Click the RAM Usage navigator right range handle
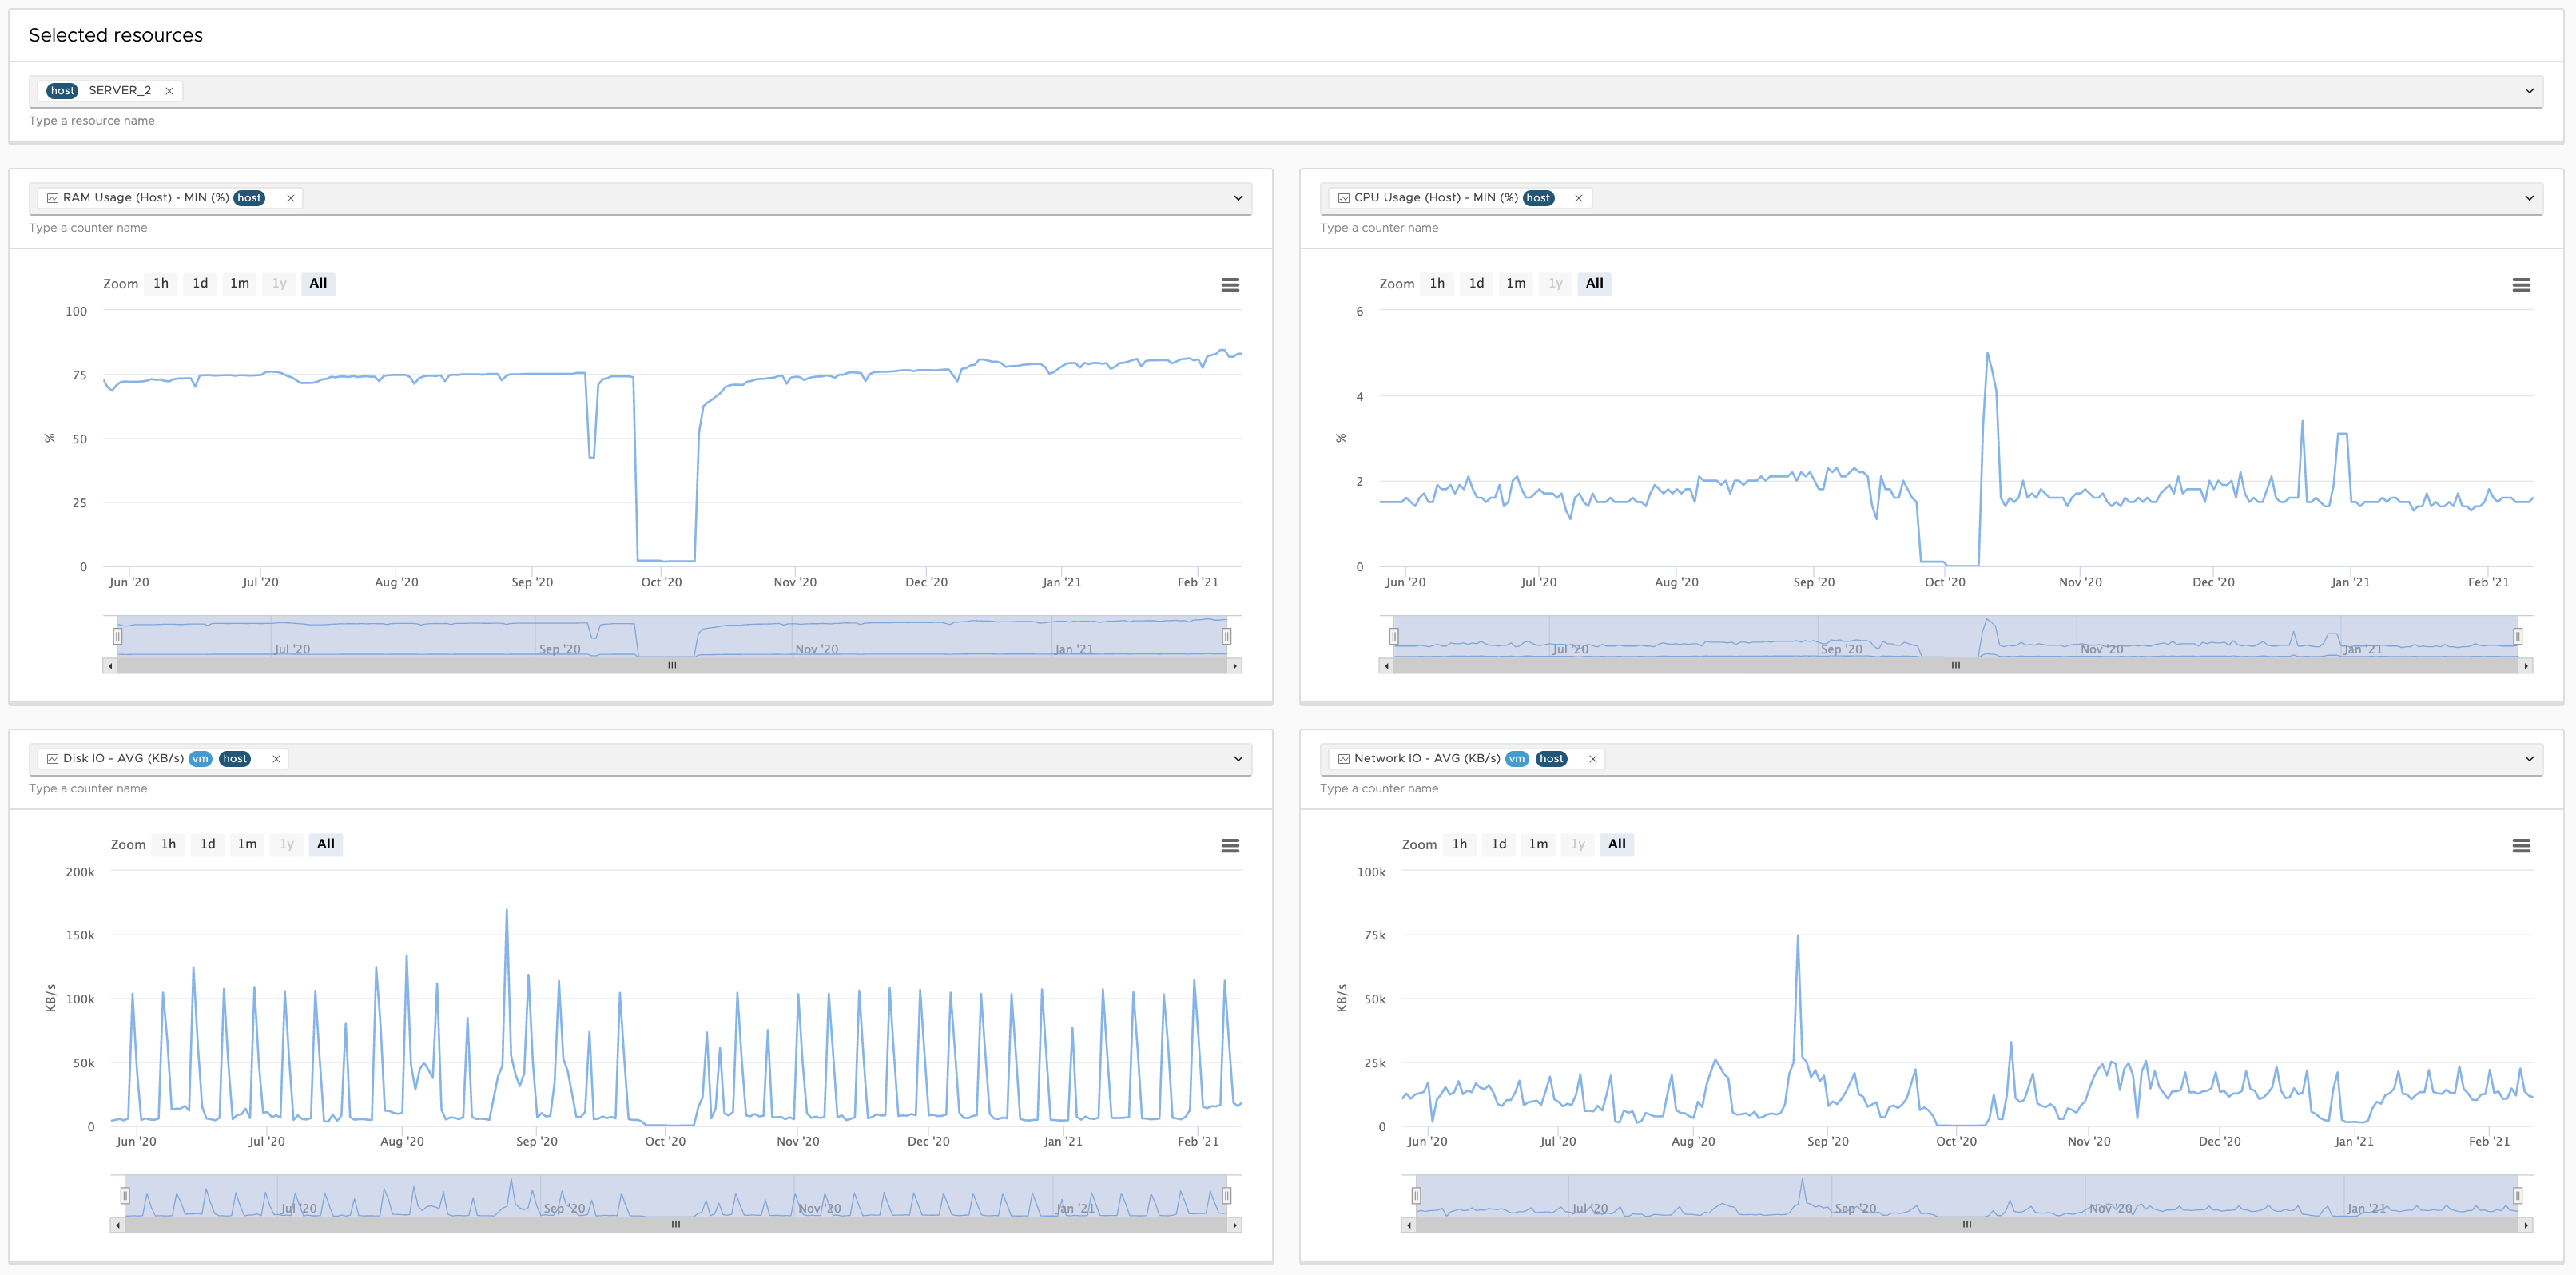 (1227, 636)
